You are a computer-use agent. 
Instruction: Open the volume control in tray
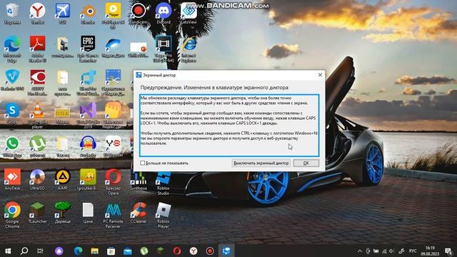(x=392, y=251)
